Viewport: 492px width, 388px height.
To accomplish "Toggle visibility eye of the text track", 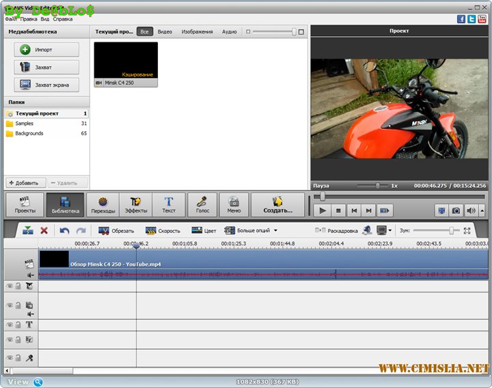I will (x=10, y=325).
